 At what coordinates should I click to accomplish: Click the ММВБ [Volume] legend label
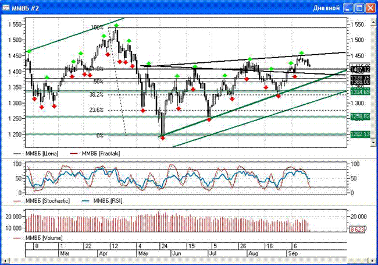(47, 238)
